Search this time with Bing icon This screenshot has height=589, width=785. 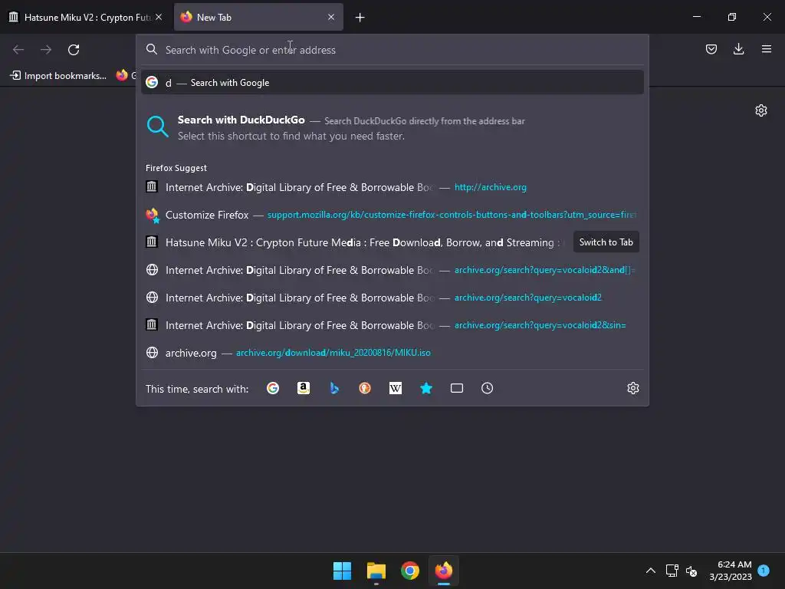(334, 388)
